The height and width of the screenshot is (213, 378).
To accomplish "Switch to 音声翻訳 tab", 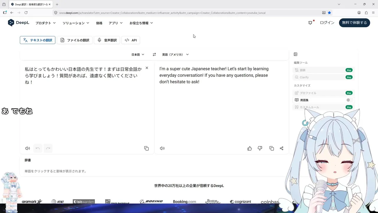I will coord(107,40).
